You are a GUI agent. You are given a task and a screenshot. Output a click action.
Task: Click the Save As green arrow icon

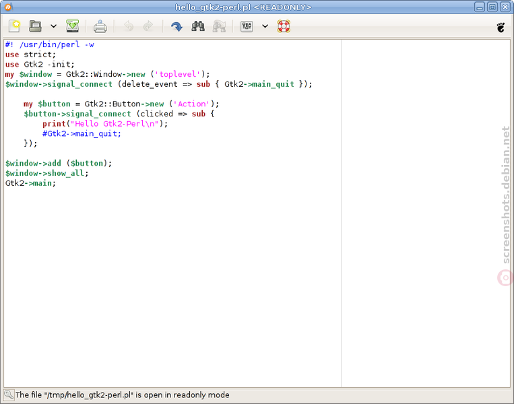click(x=73, y=26)
